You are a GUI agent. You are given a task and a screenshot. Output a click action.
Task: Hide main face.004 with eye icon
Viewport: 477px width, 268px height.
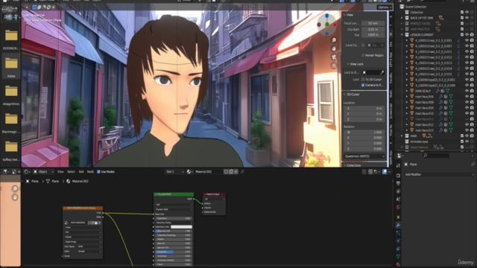pyautogui.click(x=467, y=97)
